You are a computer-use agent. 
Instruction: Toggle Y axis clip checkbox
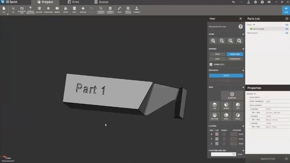coord(217,139)
